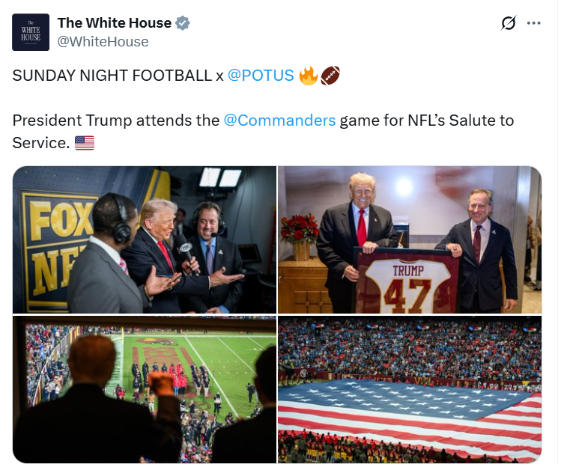564x464 pixels.
Task: Click the White House profile avatar
Action: pyautogui.click(x=31, y=32)
